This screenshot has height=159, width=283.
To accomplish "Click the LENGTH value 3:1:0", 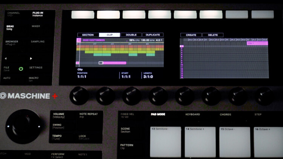I will tap(148, 76).
